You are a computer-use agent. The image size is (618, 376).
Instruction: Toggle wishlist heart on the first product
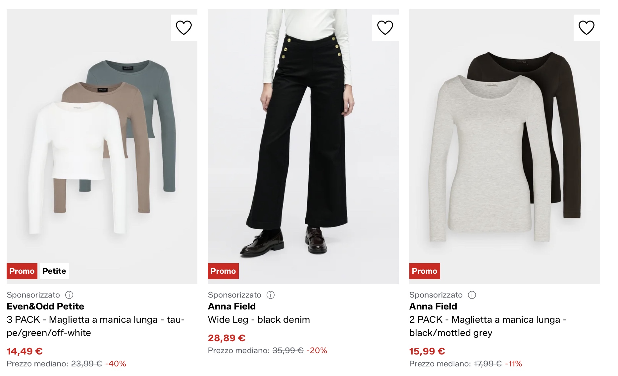click(x=184, y=27)
